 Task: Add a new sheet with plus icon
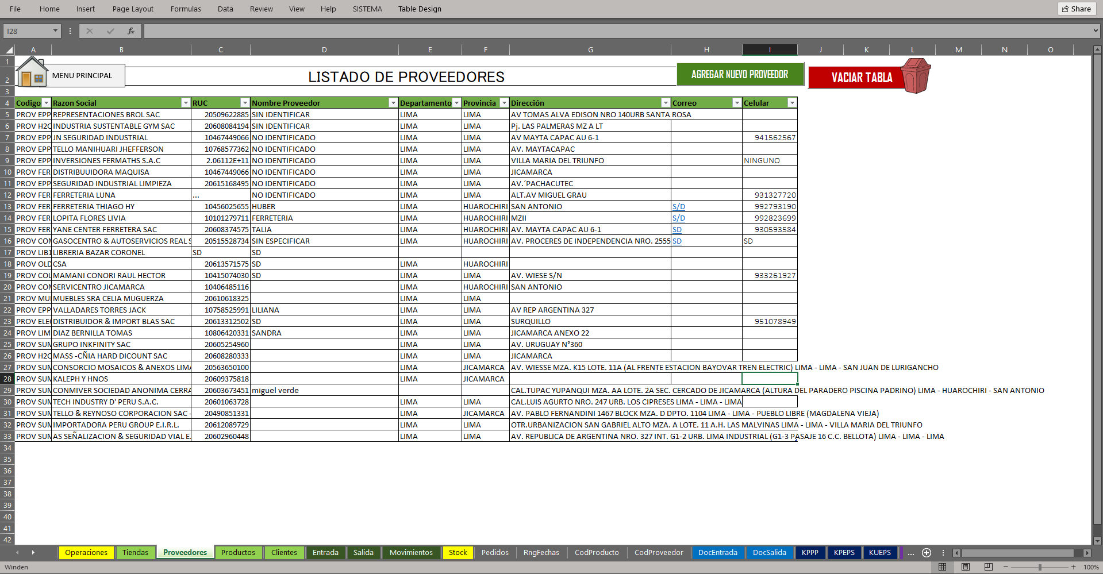pyautogui.click(x=927, y=553)
